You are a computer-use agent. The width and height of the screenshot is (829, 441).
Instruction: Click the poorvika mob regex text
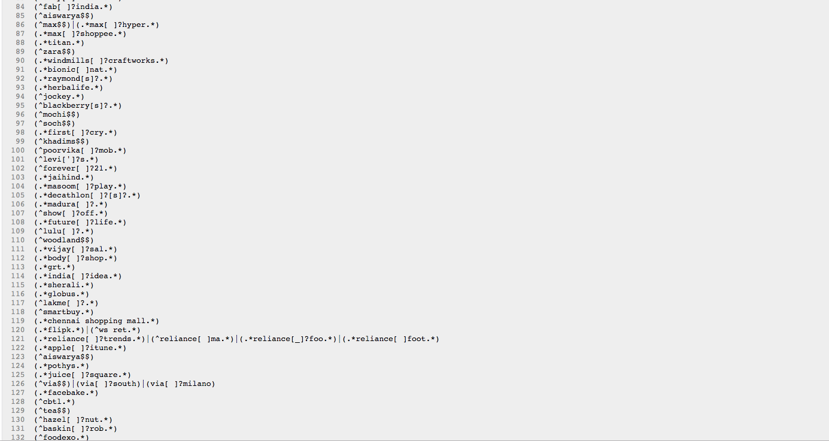click(80, 151)
